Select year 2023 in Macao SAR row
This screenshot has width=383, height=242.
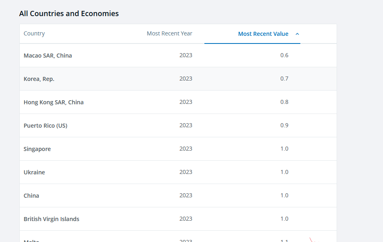point(186,56)
